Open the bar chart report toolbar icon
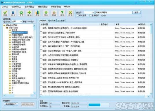 point(38,13)
